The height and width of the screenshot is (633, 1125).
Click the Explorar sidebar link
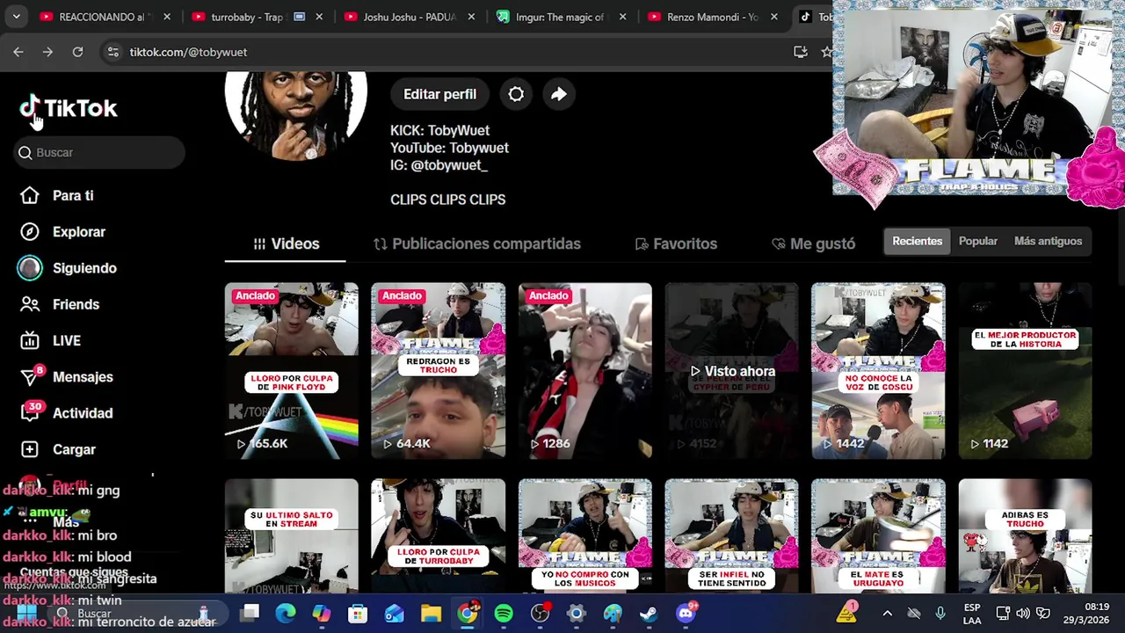click(79, 232)
